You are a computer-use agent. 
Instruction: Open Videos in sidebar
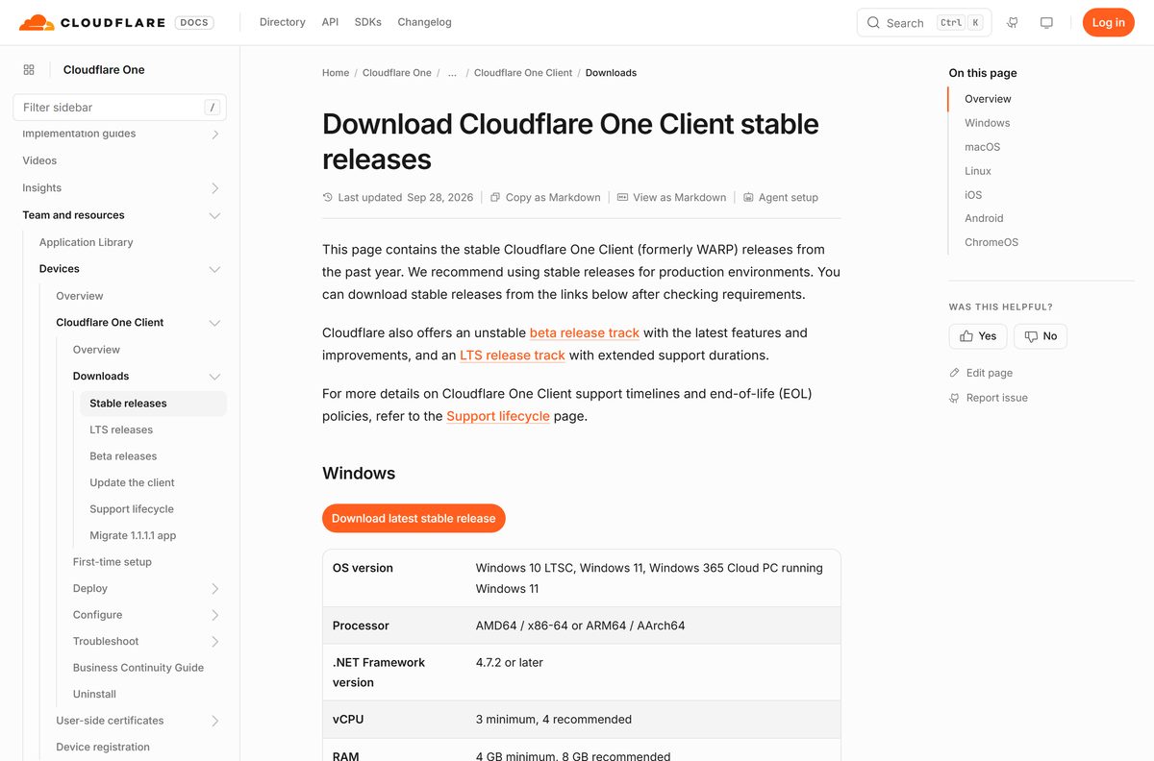39,160
